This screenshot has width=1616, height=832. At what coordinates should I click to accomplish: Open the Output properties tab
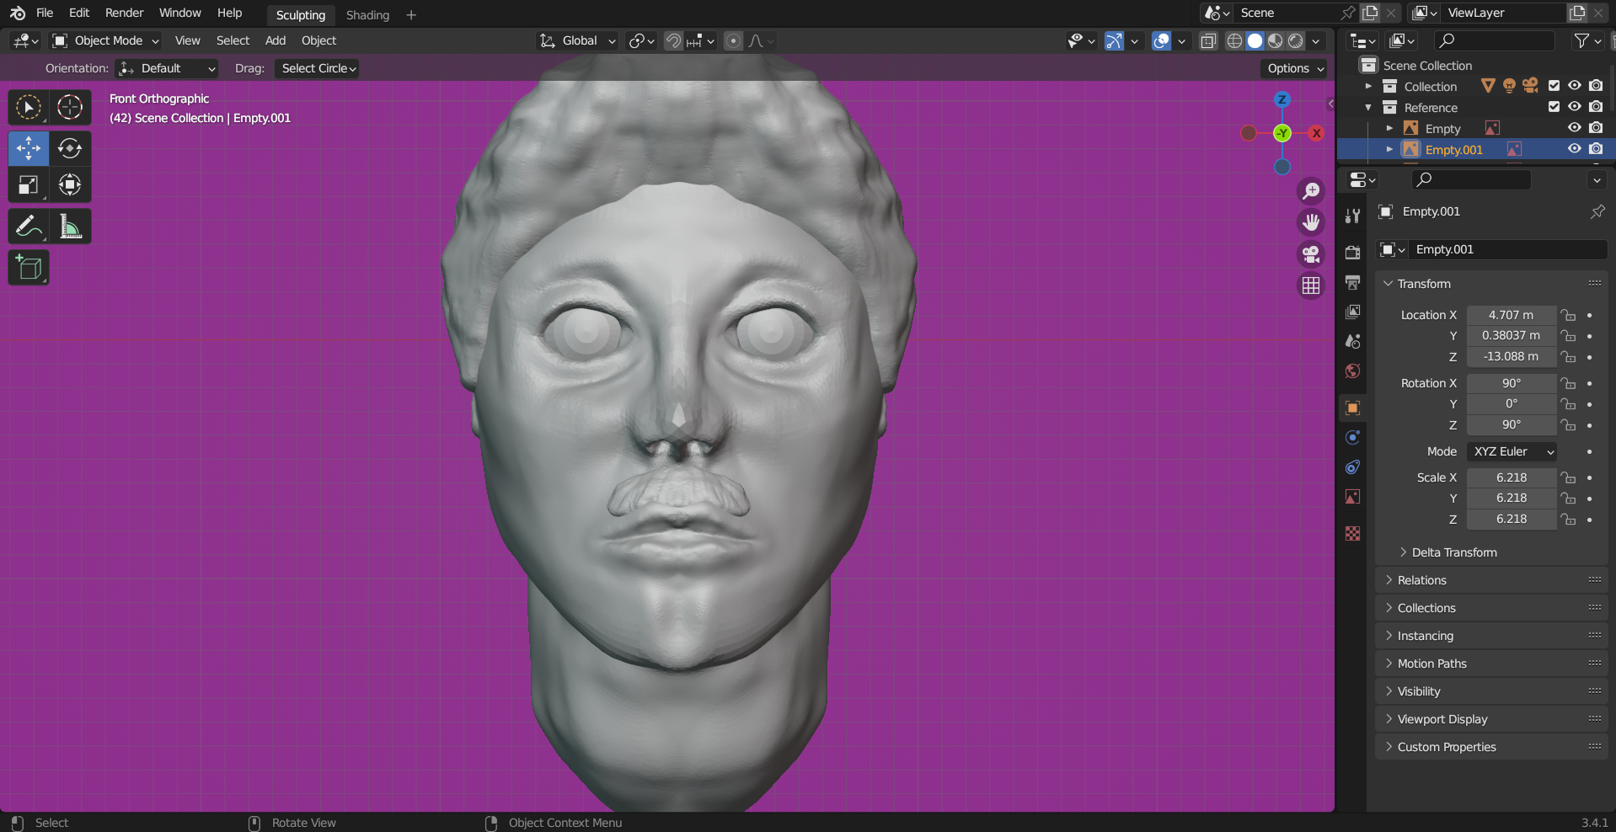pos(1352,282)
